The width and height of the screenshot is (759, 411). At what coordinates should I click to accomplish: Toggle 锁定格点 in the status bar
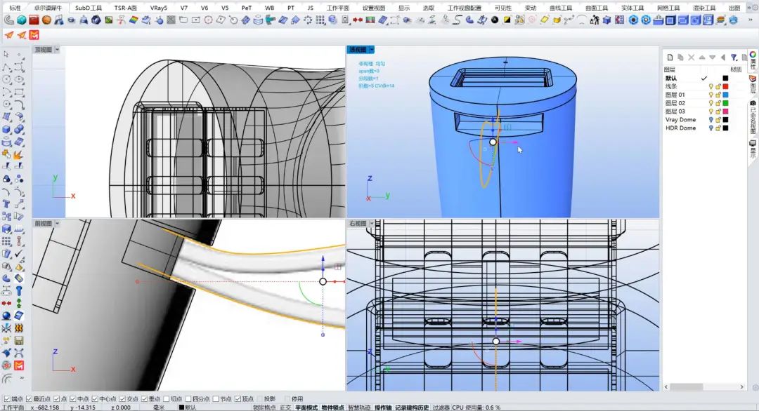(x=264, y=407)
